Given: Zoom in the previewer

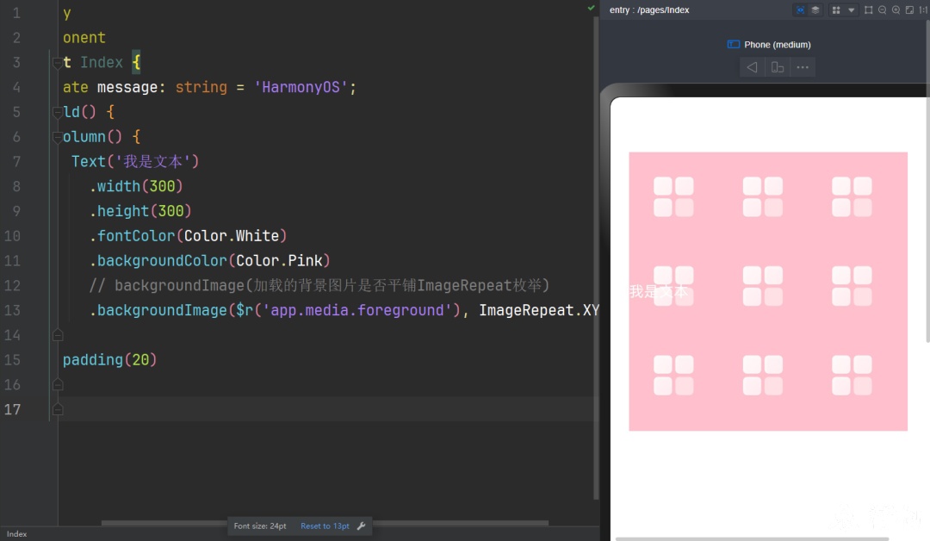Looking at the screenshot, I should pyautogui.click(x=896, y=10).
